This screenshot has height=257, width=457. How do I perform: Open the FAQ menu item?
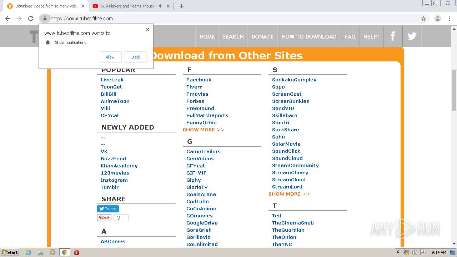point(350,36)
